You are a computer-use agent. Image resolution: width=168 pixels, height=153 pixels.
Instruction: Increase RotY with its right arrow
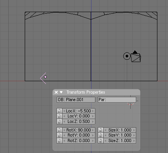[93, 135]
